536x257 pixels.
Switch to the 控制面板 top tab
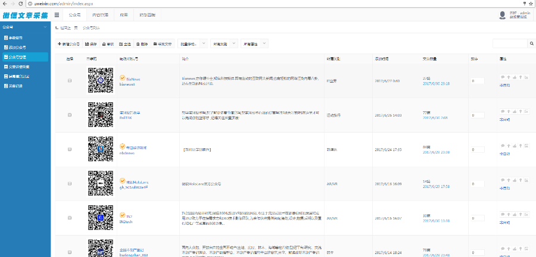click(x=147, y=15)
